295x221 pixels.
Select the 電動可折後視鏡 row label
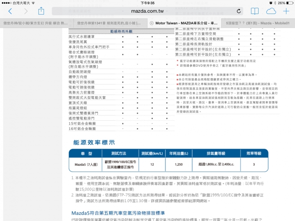pos(82,82)
